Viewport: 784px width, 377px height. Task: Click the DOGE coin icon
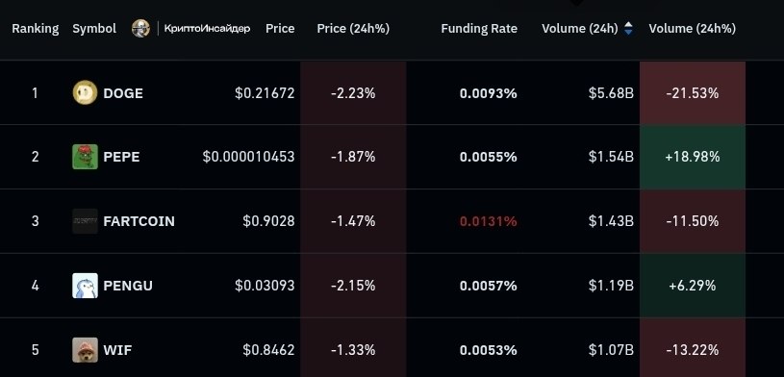[85, 93]
